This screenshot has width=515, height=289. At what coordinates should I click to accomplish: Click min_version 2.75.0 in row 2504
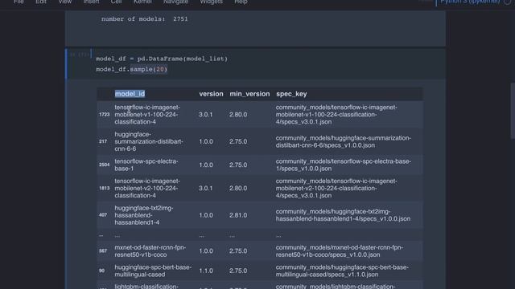pyautogui.click(x=238, y=165)
